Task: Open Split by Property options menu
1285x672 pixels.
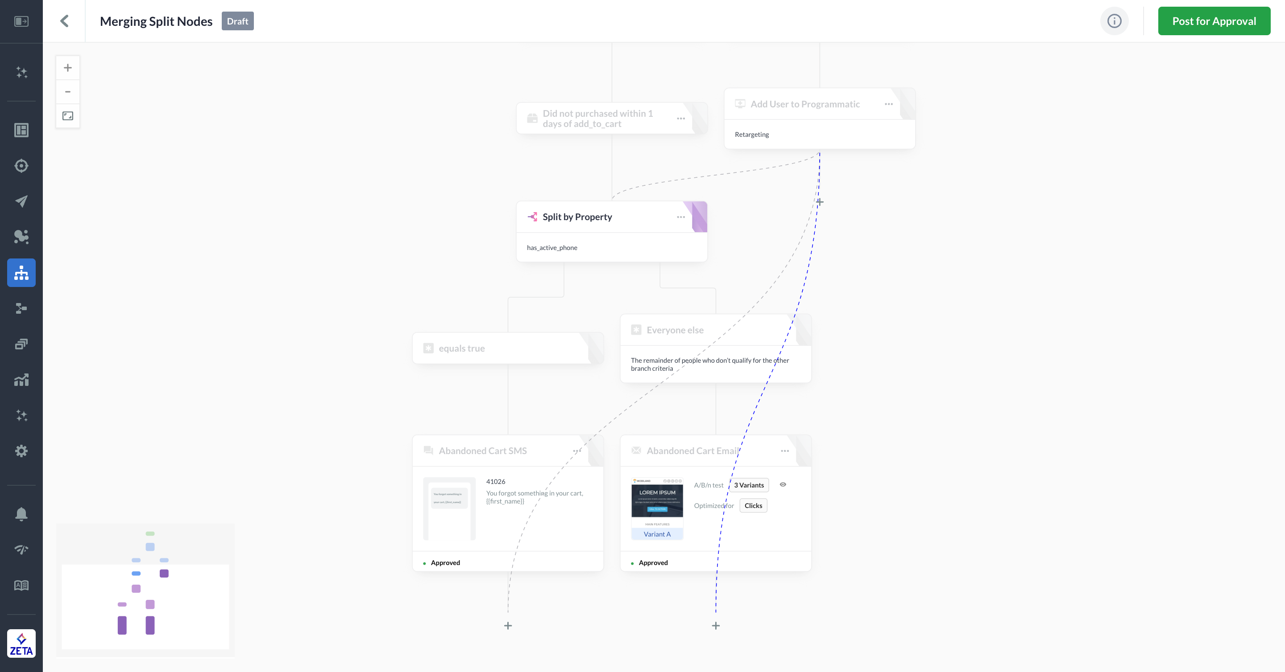Action: click(680, 217)
